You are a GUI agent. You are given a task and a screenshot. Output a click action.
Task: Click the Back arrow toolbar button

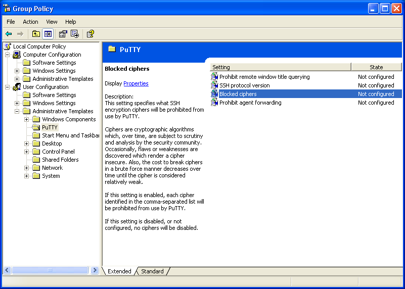click(9, 34)
